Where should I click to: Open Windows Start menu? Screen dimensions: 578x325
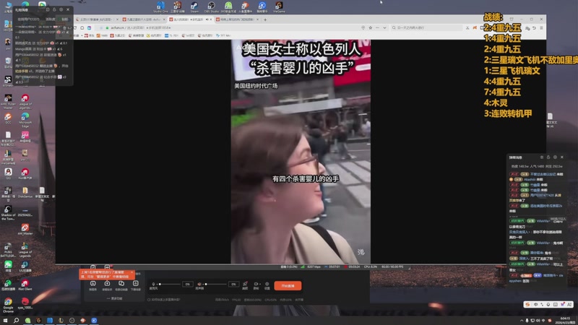5,321
